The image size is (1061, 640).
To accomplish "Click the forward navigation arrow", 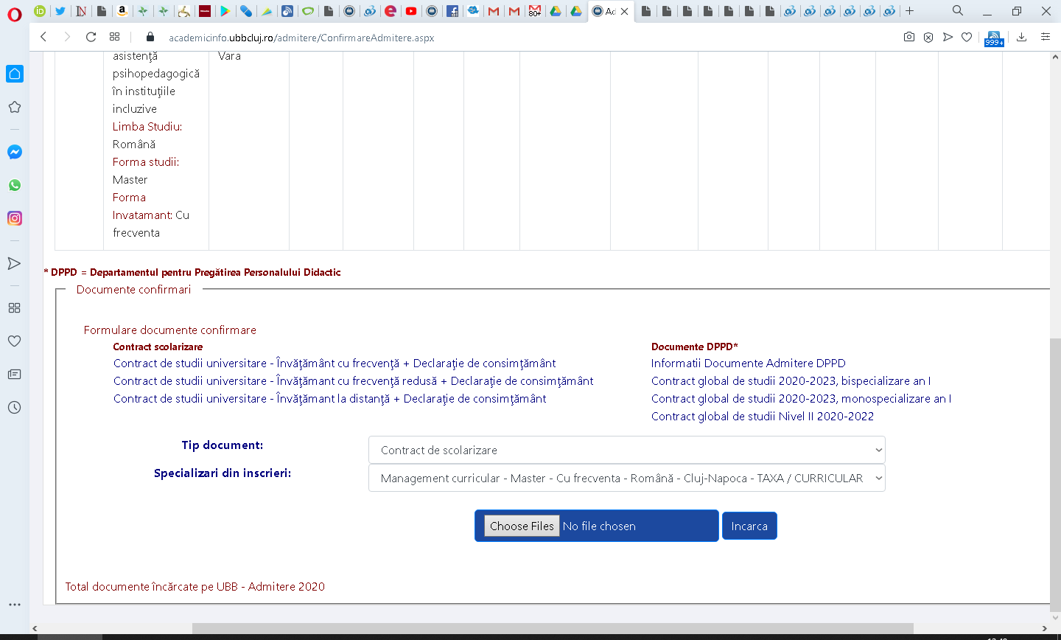I will click(67, 37).
